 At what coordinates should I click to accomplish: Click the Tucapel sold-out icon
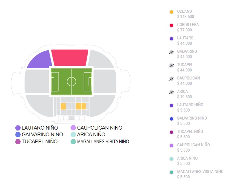point(171,65)
